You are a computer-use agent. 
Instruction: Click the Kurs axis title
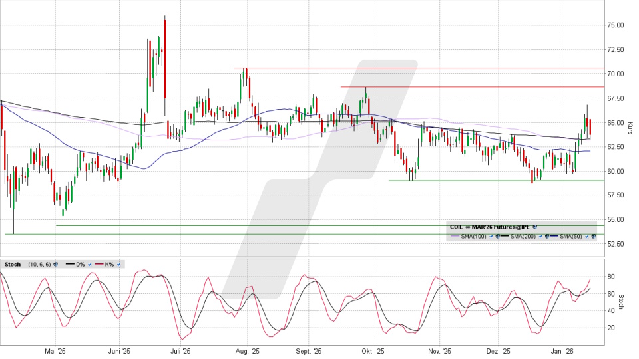630,127
